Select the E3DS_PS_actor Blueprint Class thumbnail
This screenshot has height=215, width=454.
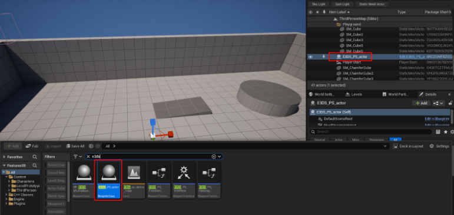[x=108, y=180]
